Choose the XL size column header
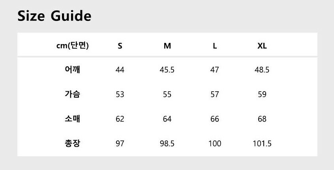Image resolution: width=334 pixels, height=170 pixels. (262, 46)
